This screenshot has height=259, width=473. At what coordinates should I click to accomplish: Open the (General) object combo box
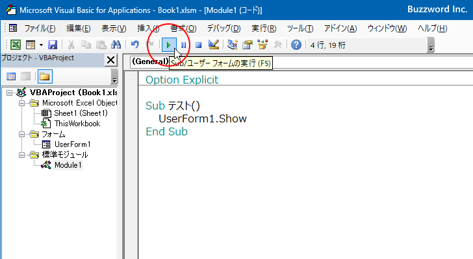[149, 62]
